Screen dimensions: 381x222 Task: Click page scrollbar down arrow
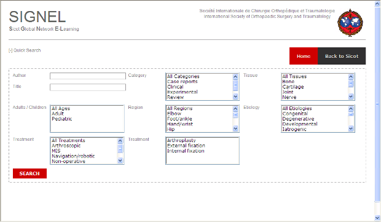click(x=377, y=218)
